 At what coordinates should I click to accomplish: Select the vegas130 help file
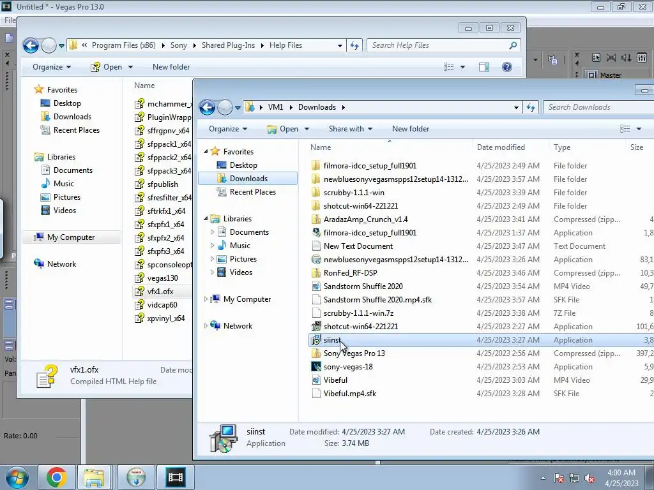pos(162,278)
